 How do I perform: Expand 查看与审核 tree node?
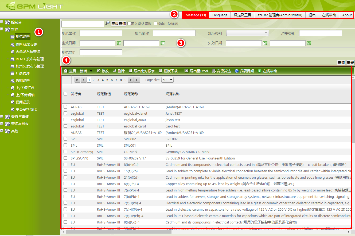coord(2,116)
